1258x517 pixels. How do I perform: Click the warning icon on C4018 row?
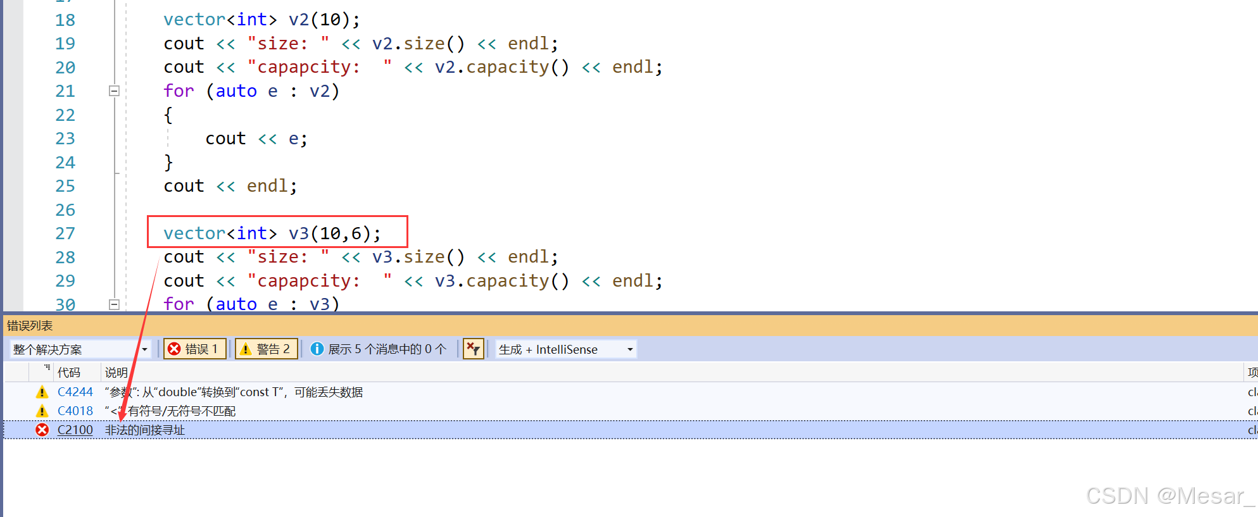pyautogui.click(x=42, y=411)
